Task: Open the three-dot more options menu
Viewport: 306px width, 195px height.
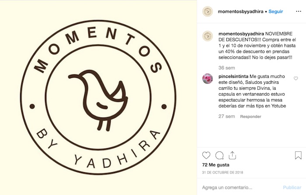Action: 299,11
